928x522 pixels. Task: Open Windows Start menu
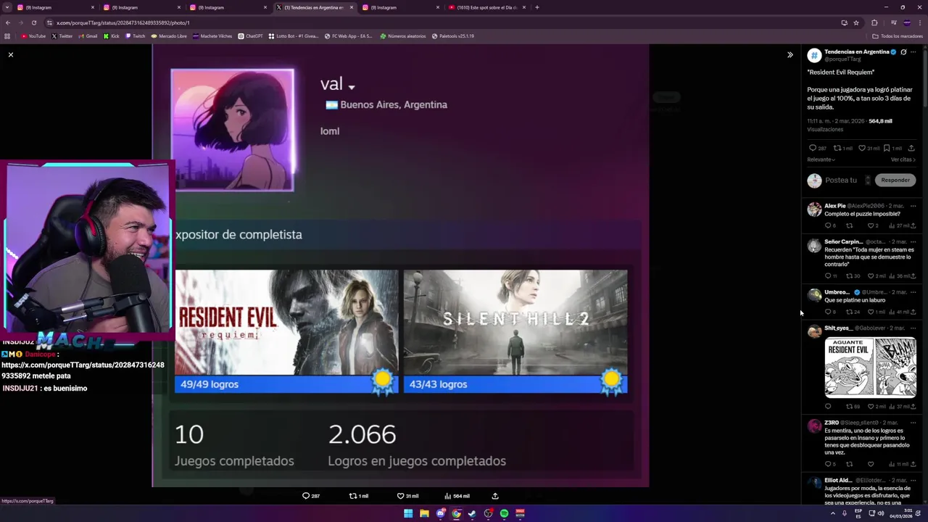pos(408,513)
